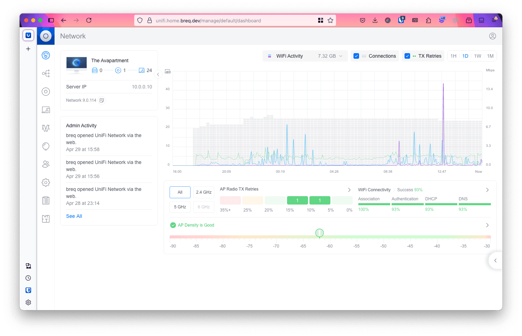Expand the AP Density details chevron
Viewport: 522px width, 336px height.
point(487,225)
